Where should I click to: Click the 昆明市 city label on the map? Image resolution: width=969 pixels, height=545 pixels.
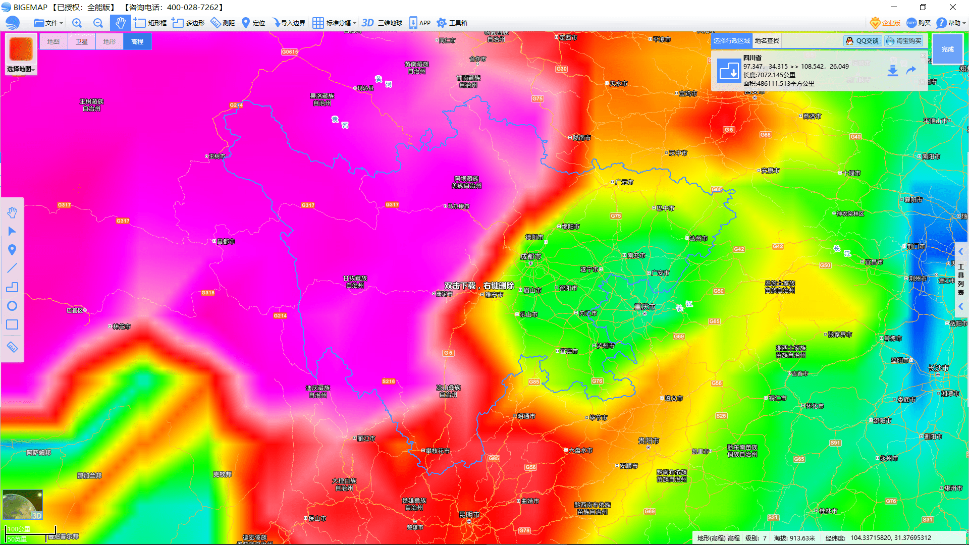pos(469,515)
